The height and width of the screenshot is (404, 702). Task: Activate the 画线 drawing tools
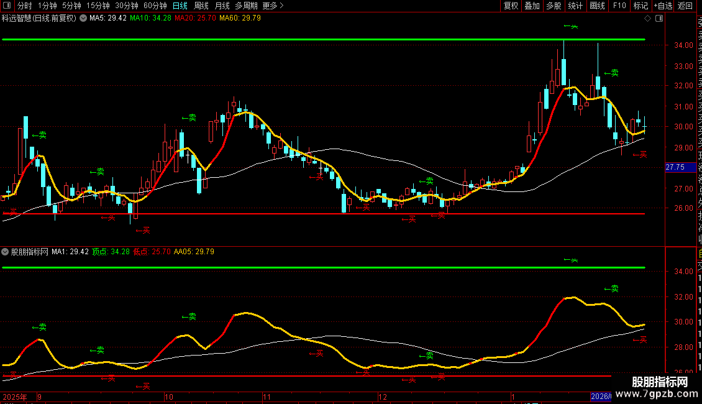point(597,6)
